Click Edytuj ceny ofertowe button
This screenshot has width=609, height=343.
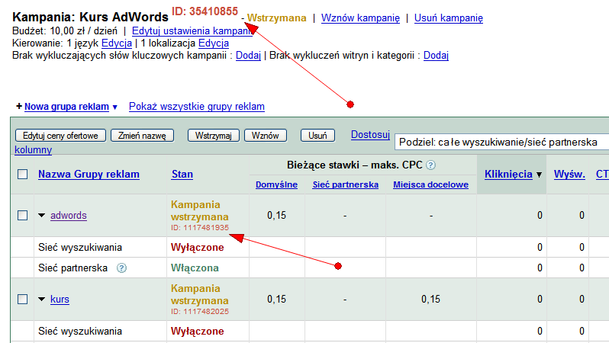click(x=60, y=136)
